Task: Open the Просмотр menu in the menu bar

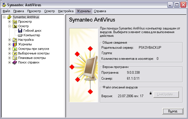Action: pos(34,11)
